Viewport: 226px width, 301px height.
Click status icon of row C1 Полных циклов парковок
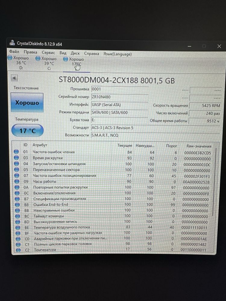tap(18, 244)
